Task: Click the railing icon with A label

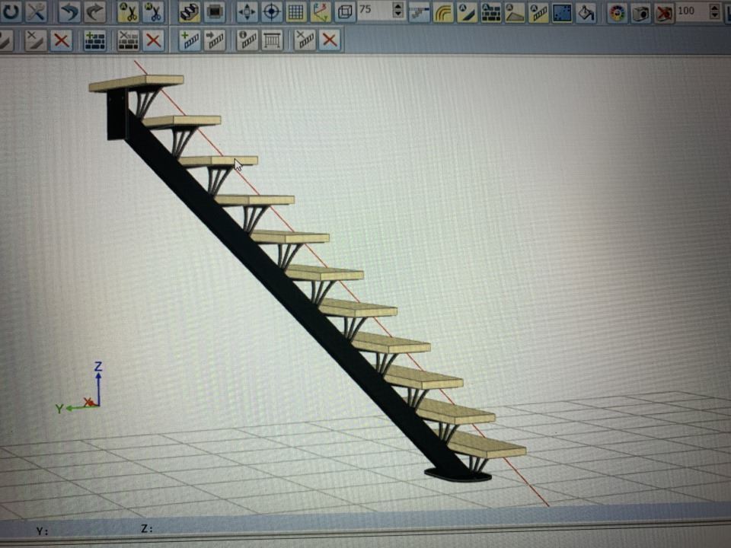Action: [x=538, y=14]
